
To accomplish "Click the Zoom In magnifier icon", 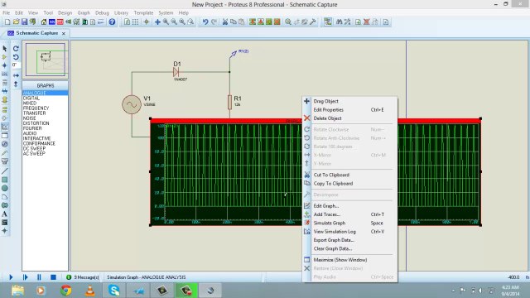I will click(166, 22).
